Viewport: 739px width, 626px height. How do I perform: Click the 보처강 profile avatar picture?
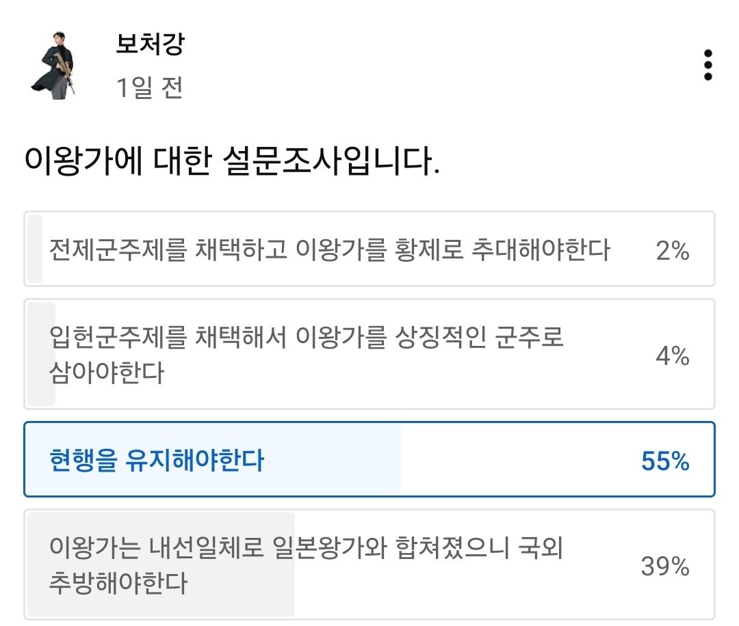pos(53,66)
